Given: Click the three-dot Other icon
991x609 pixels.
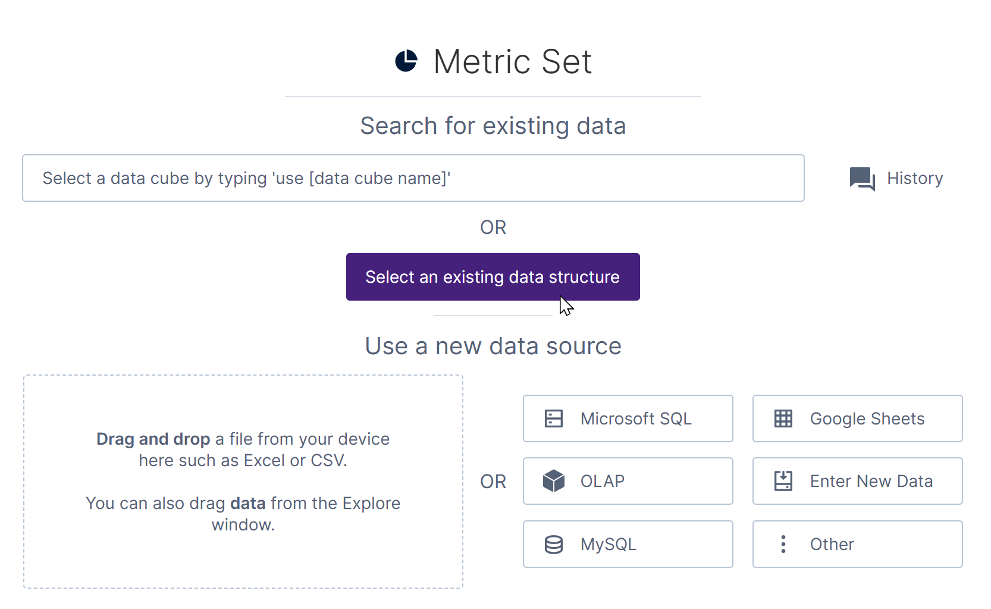Looking at the screenshot, I should [783, 544].
